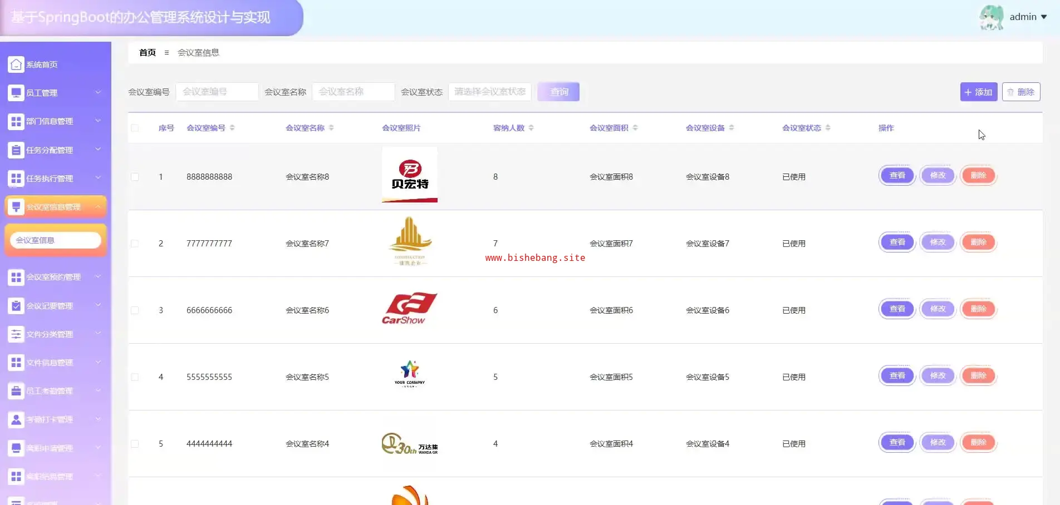Go to 首页 via the breadcrumb
Screen dimensions: 1060x505
148,53
